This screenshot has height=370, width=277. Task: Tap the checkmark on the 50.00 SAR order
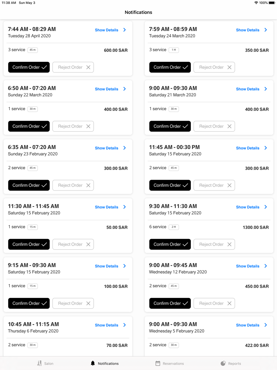(x=44, y=244)
